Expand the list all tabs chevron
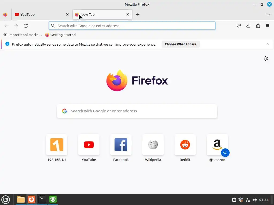The height and width of the screenshot is (205, 274). 269,14
